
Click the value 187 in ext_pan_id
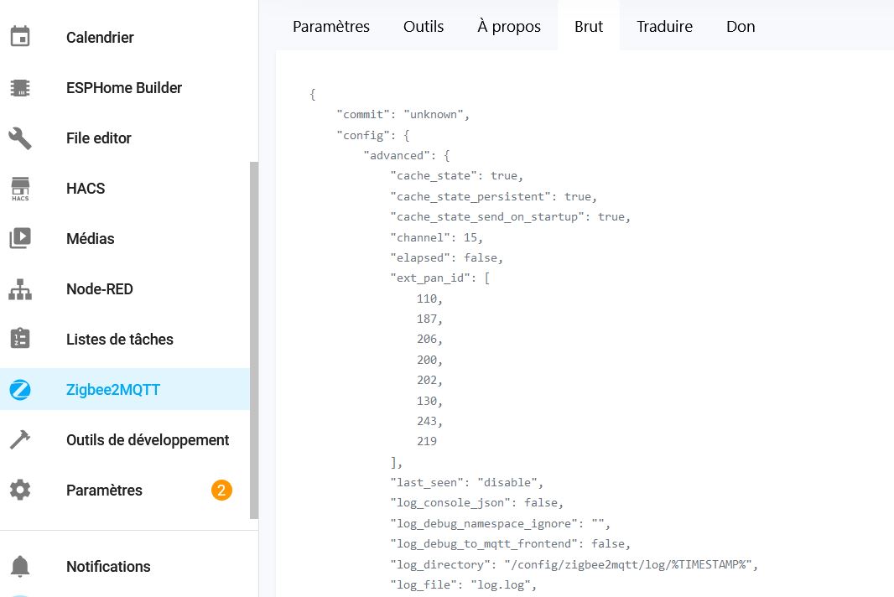point(429,319)
